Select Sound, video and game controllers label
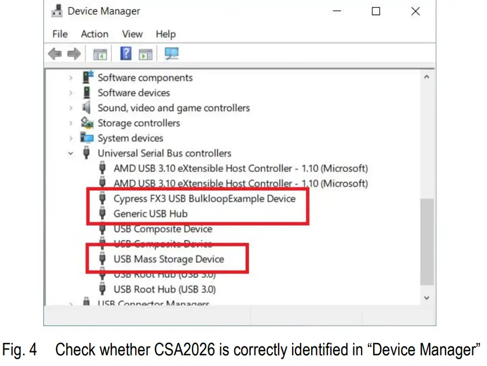Image resolution: width=487 pixels, height=366 pixels. pos(174,108)
